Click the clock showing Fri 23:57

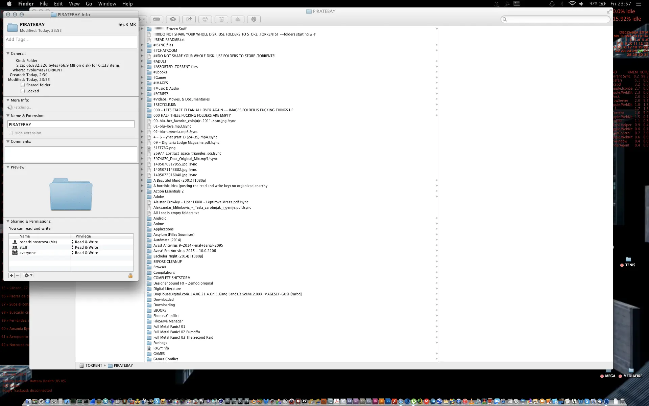pyautogui.click(x=621, y=4)
